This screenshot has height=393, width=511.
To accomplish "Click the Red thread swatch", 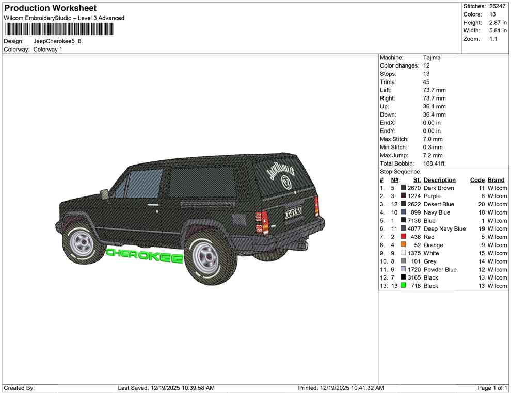I will coord(403,237).
